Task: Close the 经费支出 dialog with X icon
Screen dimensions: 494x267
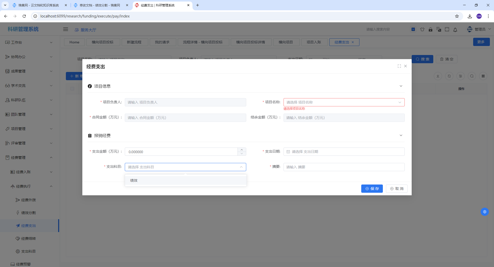Action: click(405, 66)
